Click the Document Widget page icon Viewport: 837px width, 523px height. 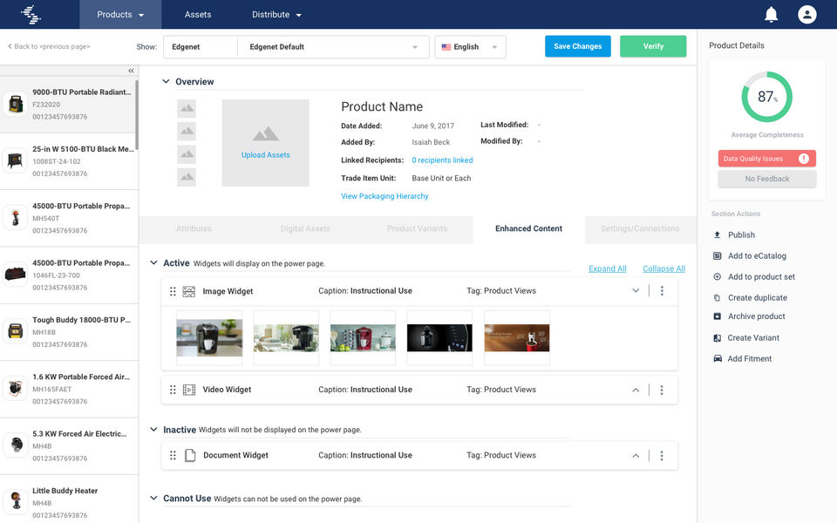[x=190, y=455]
